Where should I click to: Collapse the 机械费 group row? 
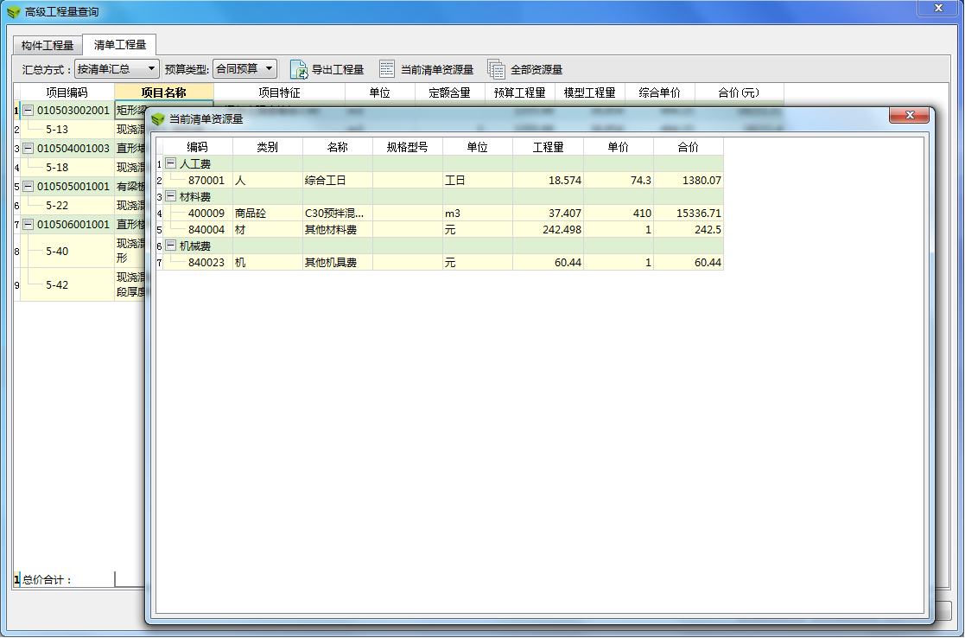171,246
